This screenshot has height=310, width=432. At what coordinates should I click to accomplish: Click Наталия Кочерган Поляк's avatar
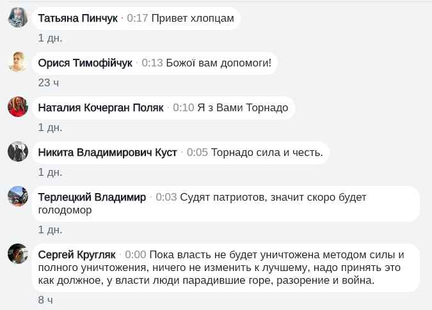pos(18,107)
